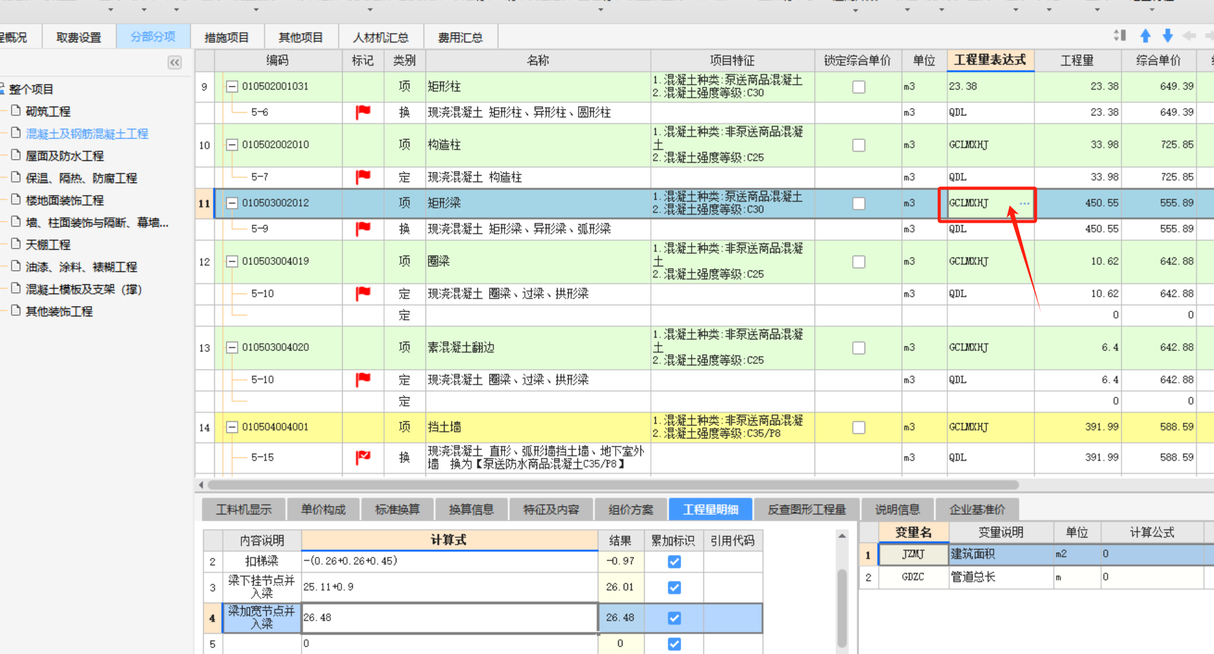Select 混凝土及钢筋混凝土工程 in the tree
The image size is (1214, 654).
click(x=87, y=134)
